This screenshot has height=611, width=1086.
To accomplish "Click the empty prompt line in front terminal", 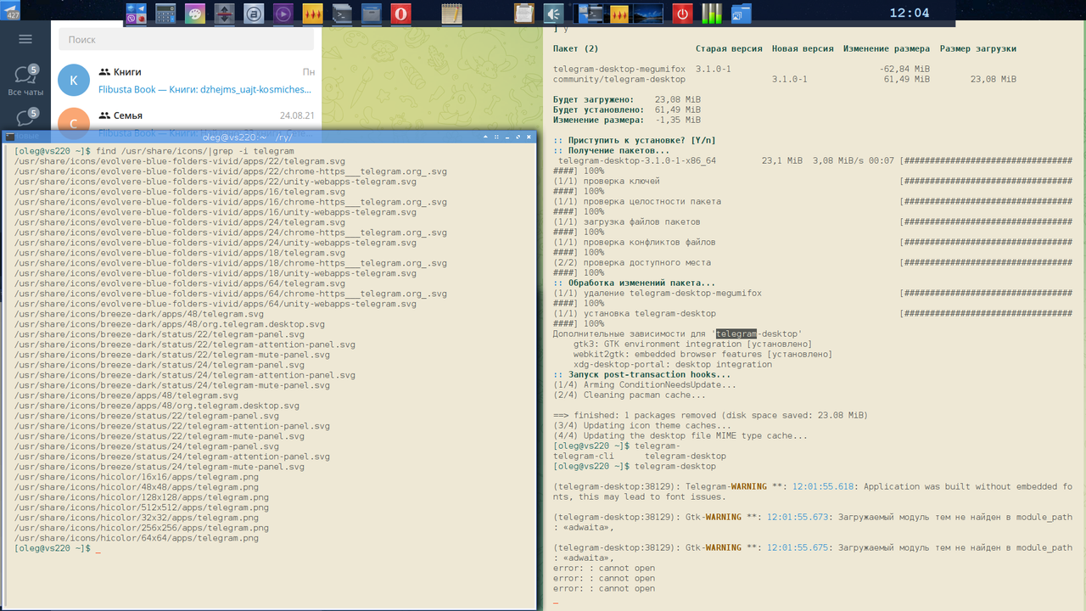I will pos(58,548).
